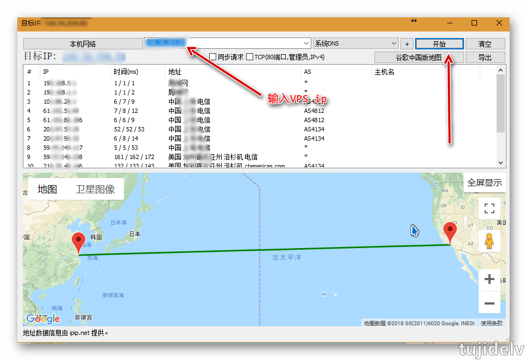Image resolution: width=527 pixels, height=361 pixels.
Task: Open 谷歌中国版地图 button
Action: [419, 58]
